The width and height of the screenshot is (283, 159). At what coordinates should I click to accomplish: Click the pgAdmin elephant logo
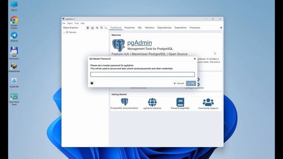pyautogui.click(x=119, y=45)
